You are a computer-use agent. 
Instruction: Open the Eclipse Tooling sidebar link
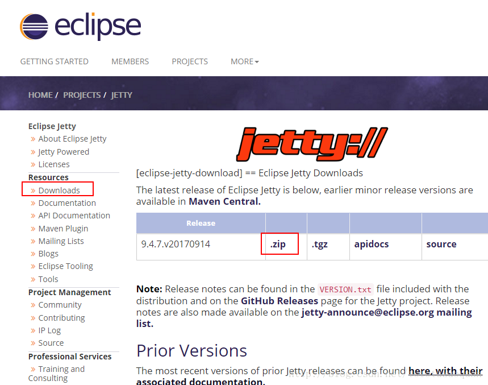[x=66, y=266]
